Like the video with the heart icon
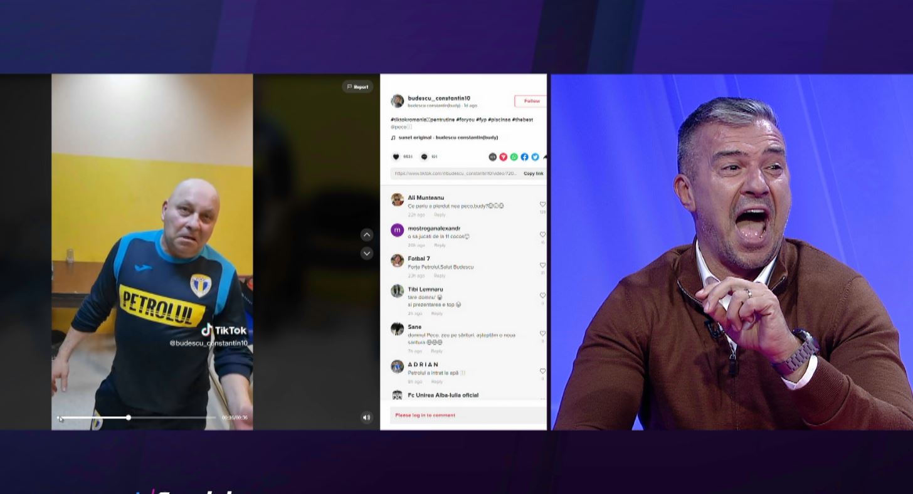The height and width of the screenshot is (494, 913). 396,157
